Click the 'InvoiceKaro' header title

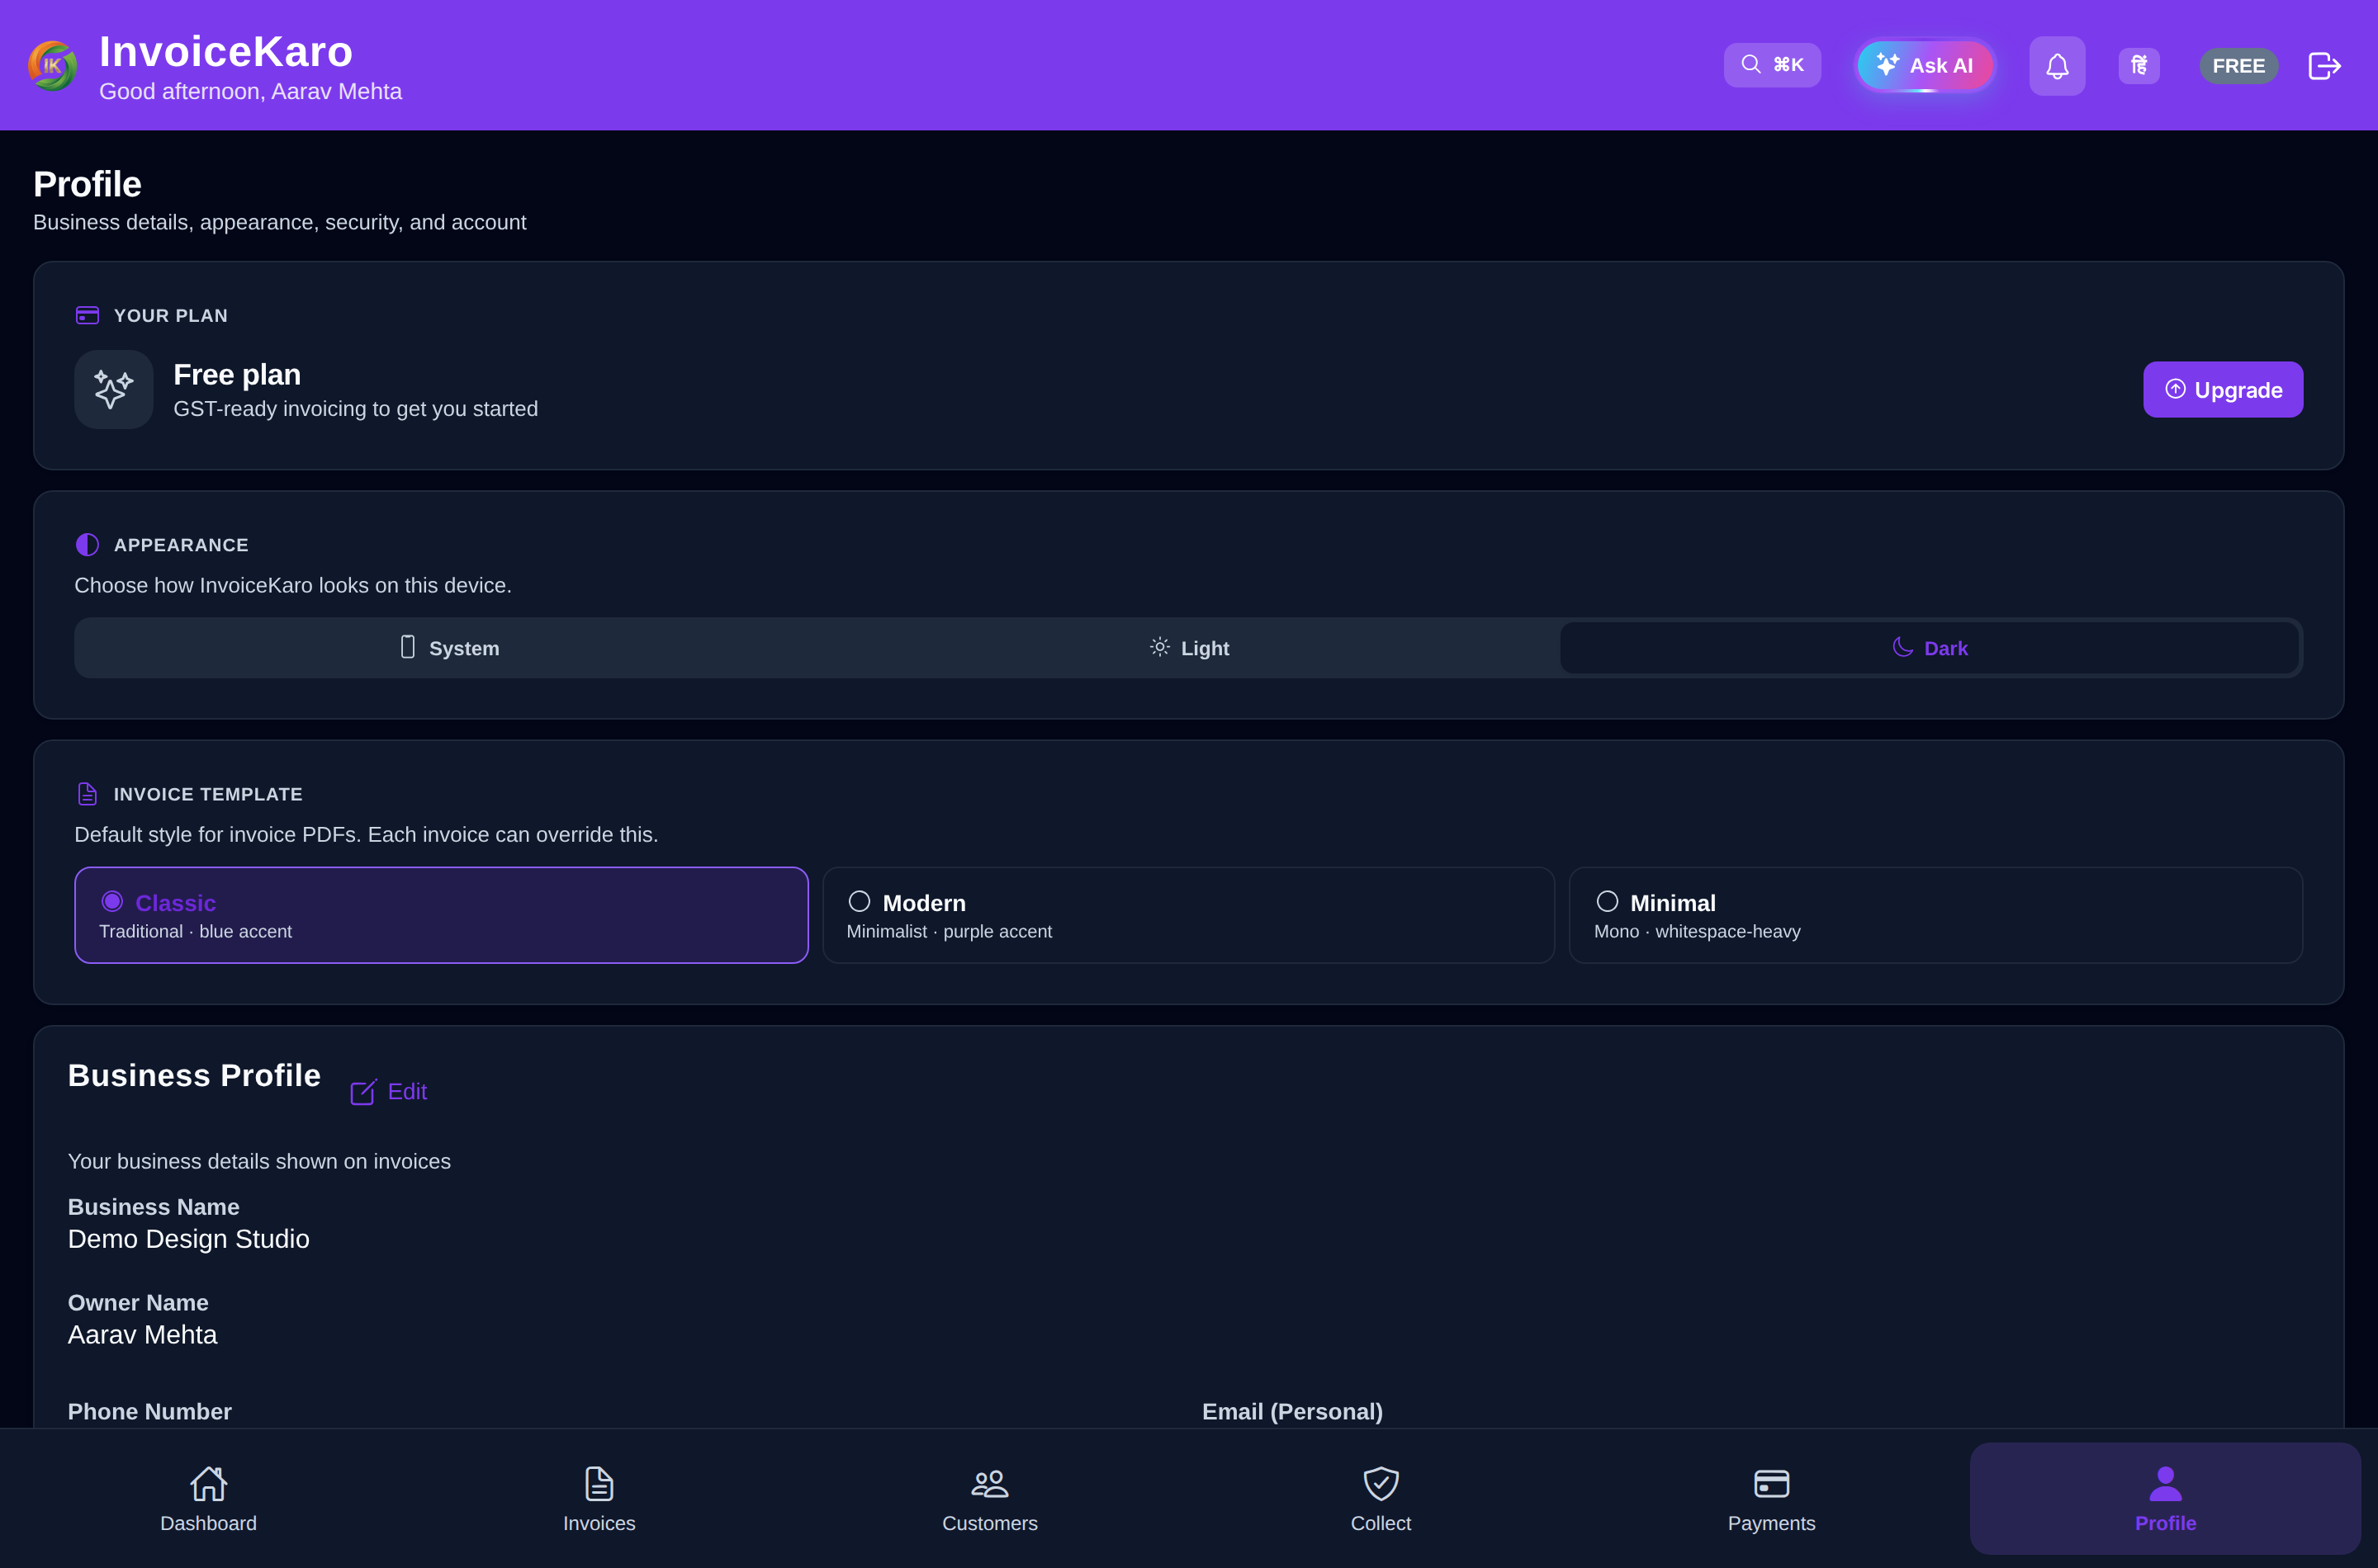point(226,51)
